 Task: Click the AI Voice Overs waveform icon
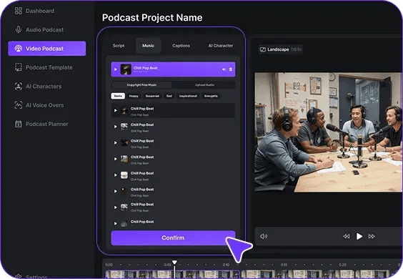pyautogui.click(x=19, y=105)
